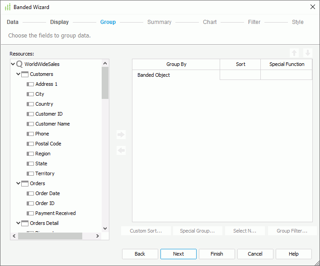
Task: Switch to the Display step
Action: click(59, 22)
